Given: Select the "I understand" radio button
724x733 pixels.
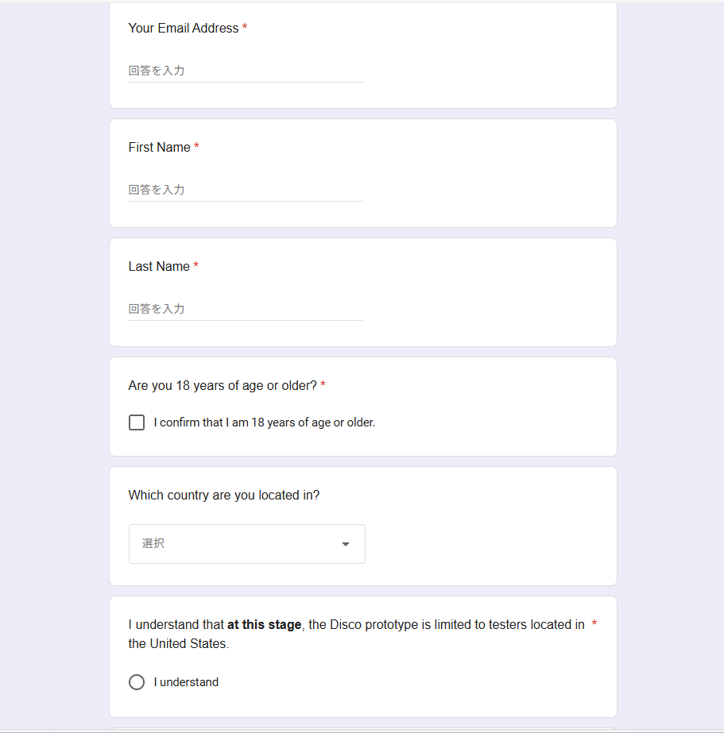Looking at the screenshot, I should (x=137, y=682).
